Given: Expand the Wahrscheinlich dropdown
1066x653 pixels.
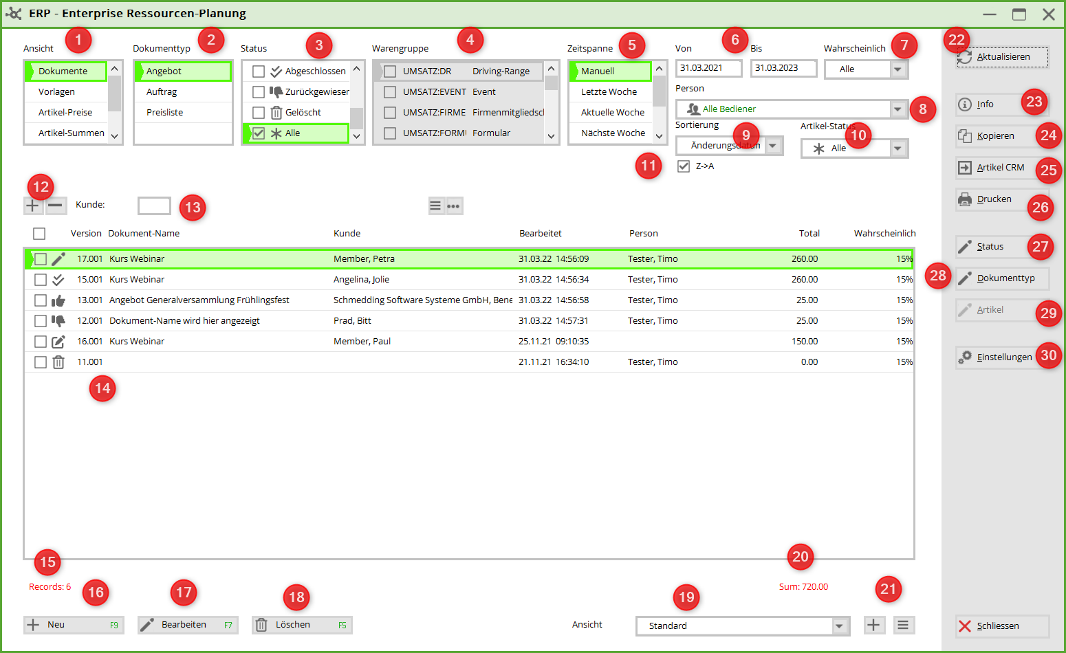Looking at the screenshot, I should click(x=898, y=69).
